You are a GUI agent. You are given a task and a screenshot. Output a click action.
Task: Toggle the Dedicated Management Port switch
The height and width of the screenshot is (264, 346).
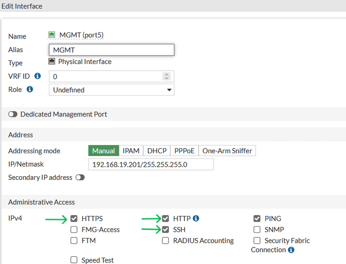(13, 114)
